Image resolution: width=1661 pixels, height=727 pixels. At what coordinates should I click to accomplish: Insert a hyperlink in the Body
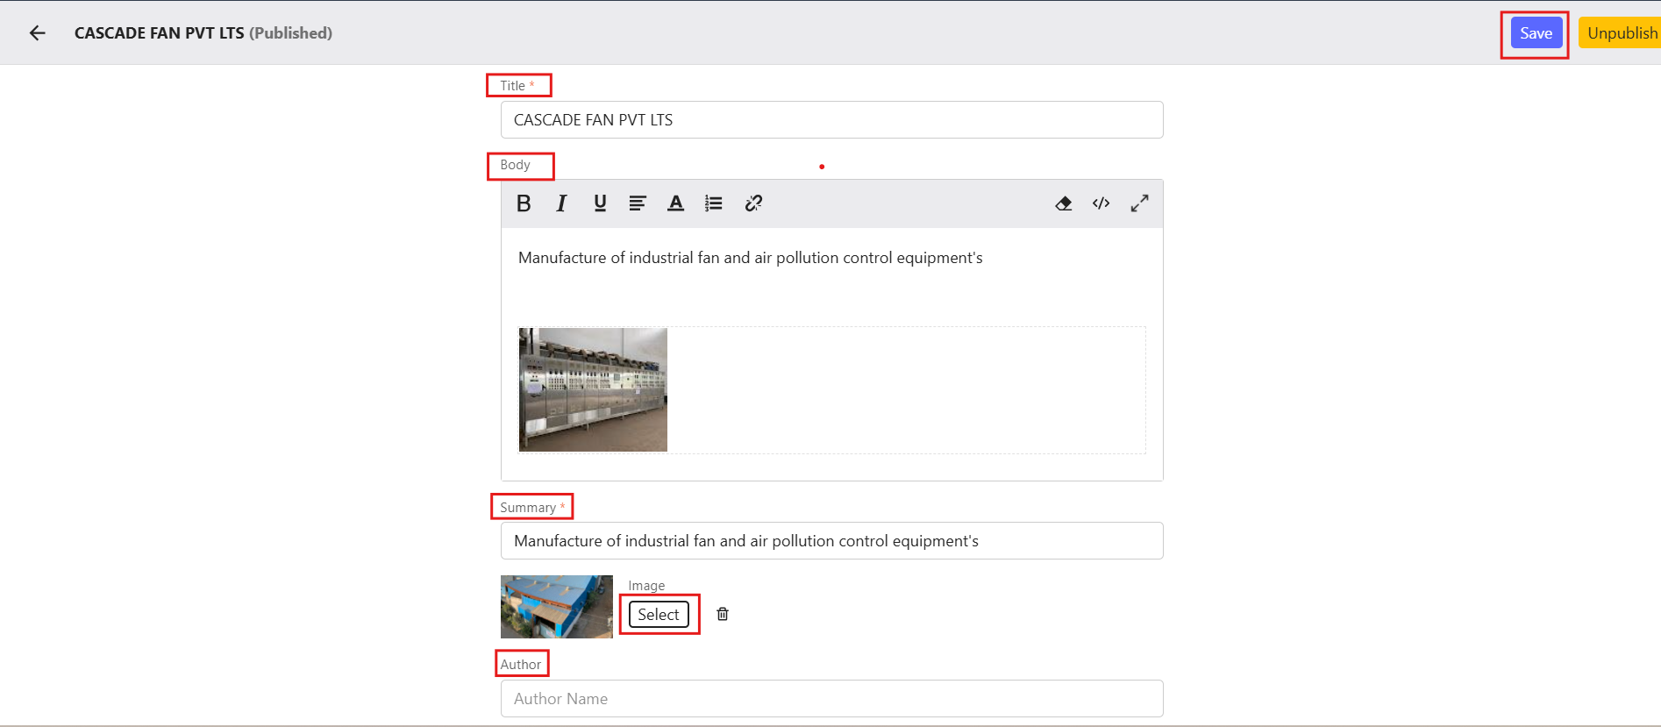point(753,203)
